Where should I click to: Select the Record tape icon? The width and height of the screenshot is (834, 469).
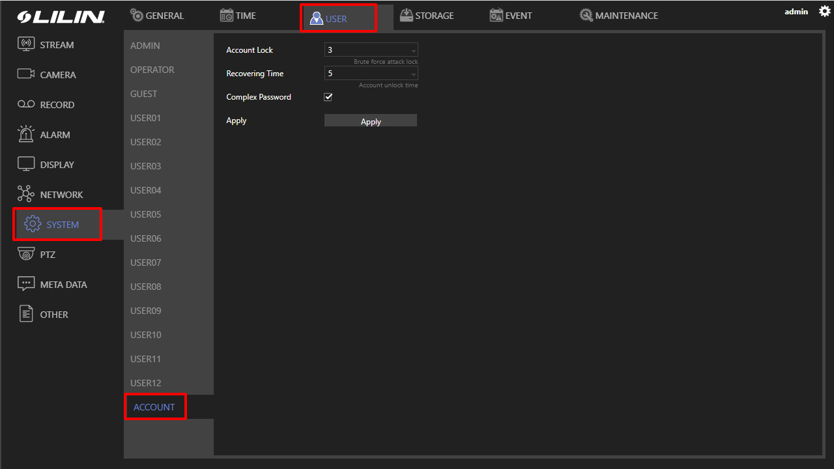26,105
